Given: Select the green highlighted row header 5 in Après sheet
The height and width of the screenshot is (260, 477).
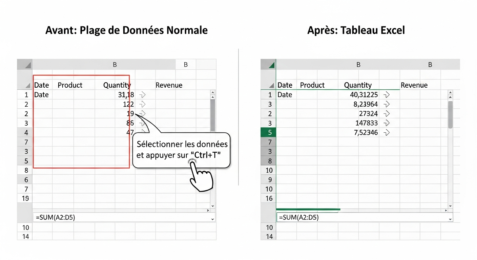Looking at the screenshot, I should coord(268,133).
